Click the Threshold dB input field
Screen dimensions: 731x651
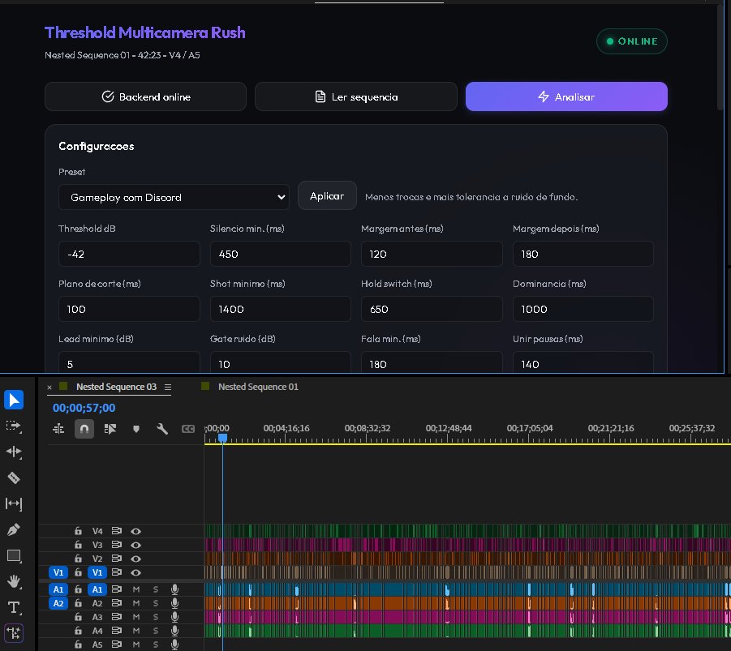point(129,254)
